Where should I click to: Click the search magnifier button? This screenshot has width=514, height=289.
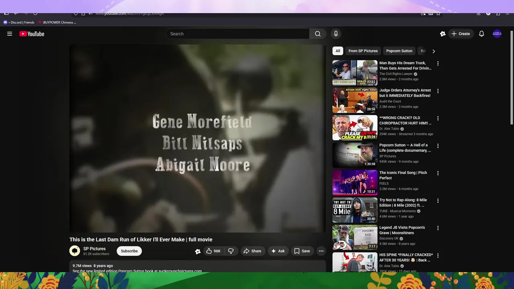pyautogui.click(x=318, y=34)
